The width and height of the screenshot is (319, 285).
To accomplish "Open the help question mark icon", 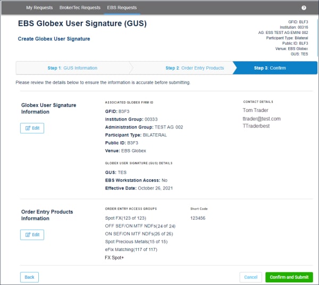I will (304, 8).
